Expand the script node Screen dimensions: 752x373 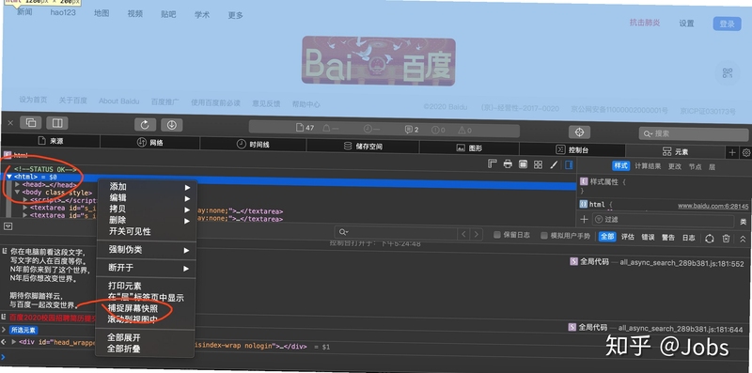click(25, 199)
